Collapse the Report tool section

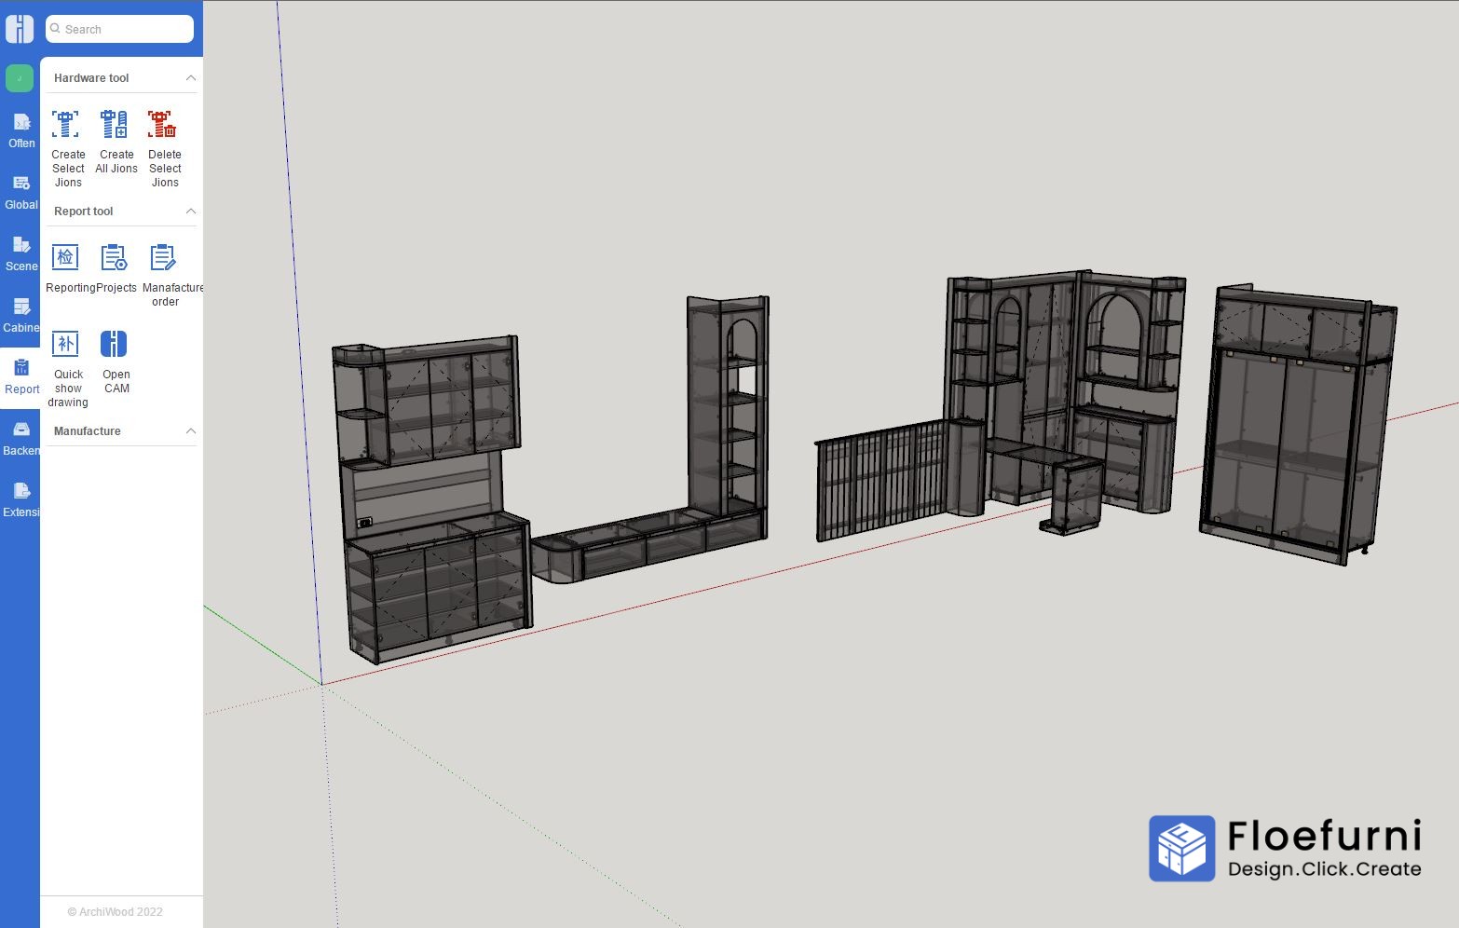pyautogui.click(x=190, y=212)
